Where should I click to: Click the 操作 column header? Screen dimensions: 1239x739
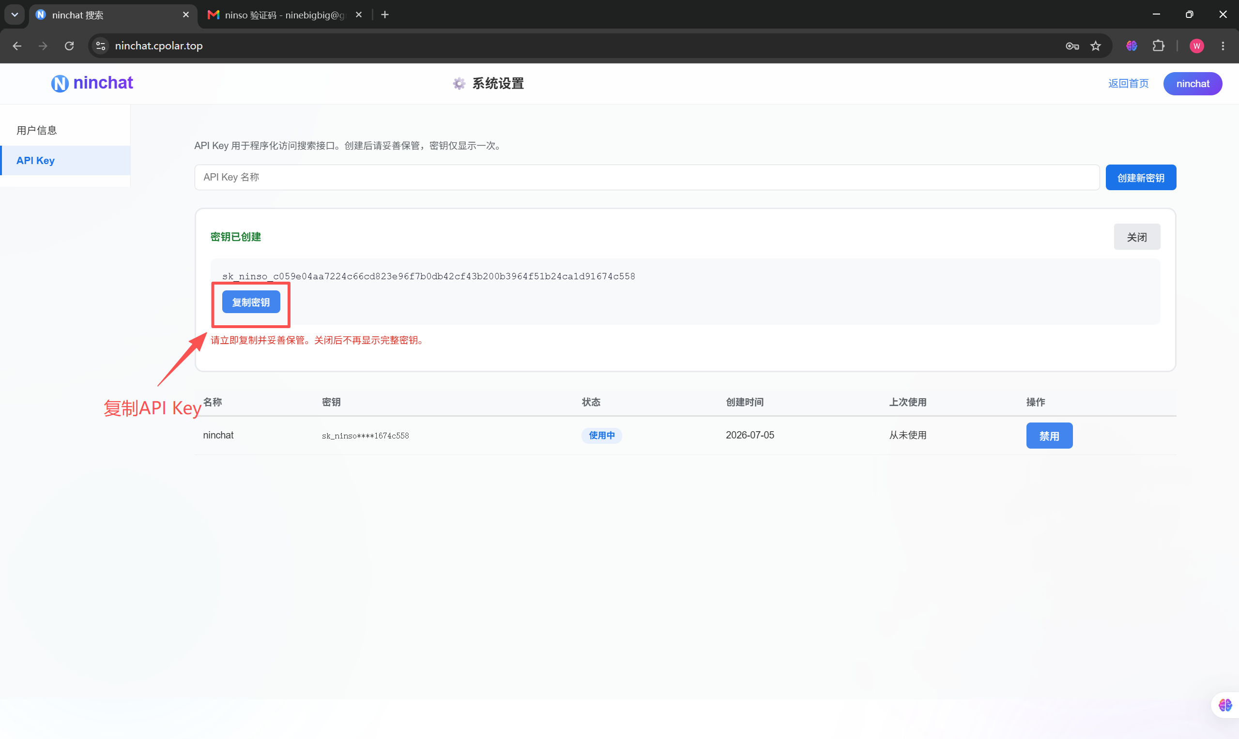point(1035,402)
